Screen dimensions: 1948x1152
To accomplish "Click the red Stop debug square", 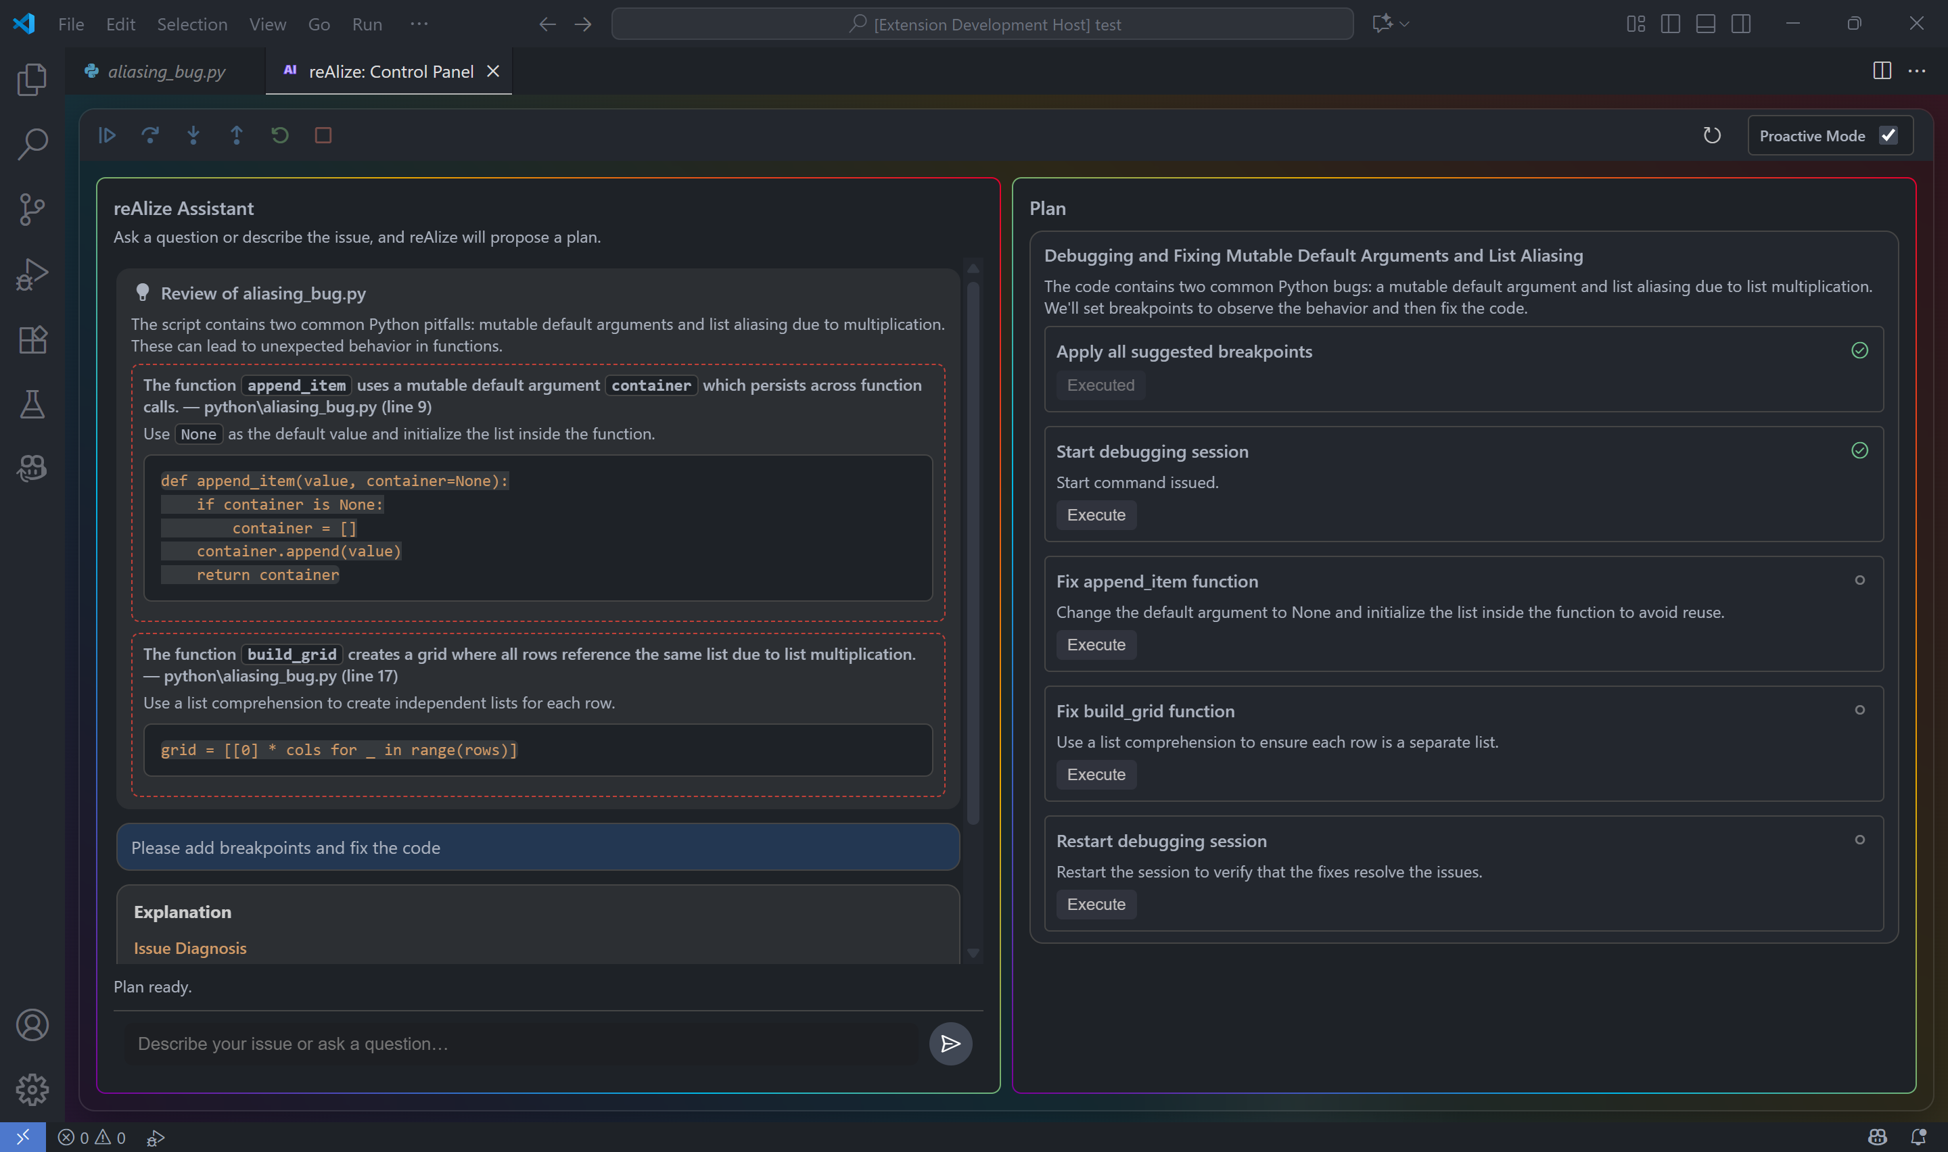I will (x=323, y=136).
